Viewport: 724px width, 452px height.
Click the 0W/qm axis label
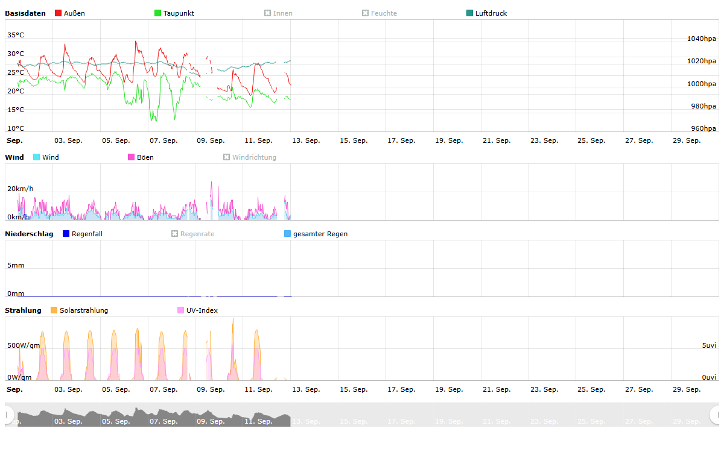pyautogui.click(x=19, y=377)
